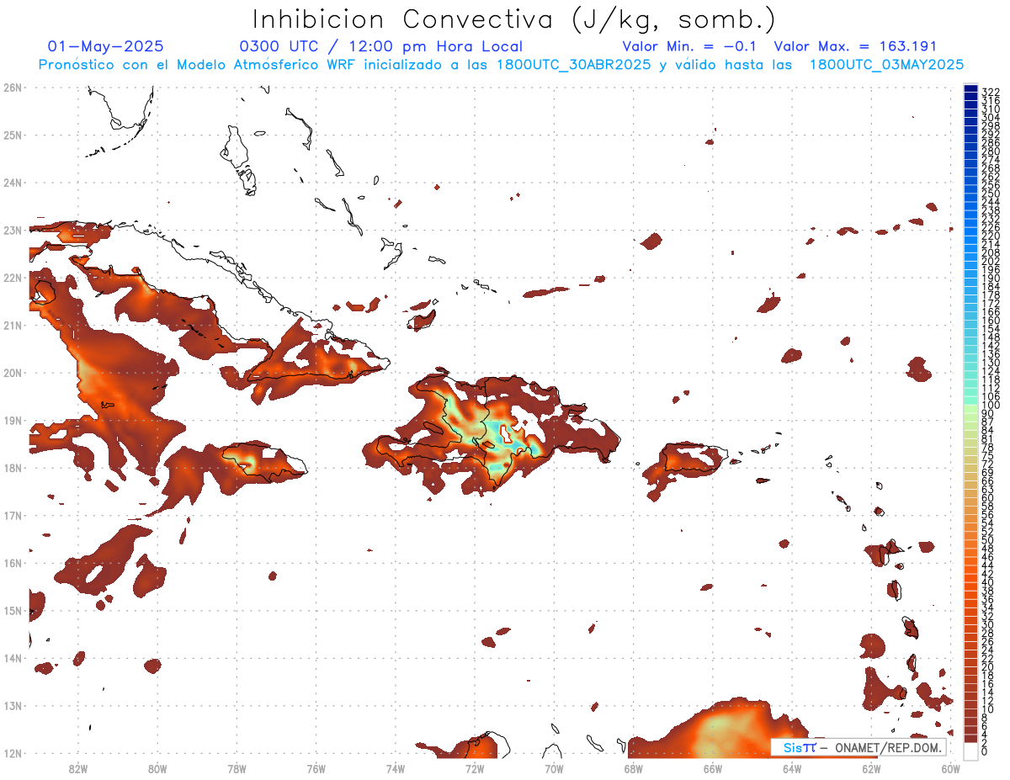
Task: Click the 23N latitude label
Action: pyautogui.click(x=13, y=230)
